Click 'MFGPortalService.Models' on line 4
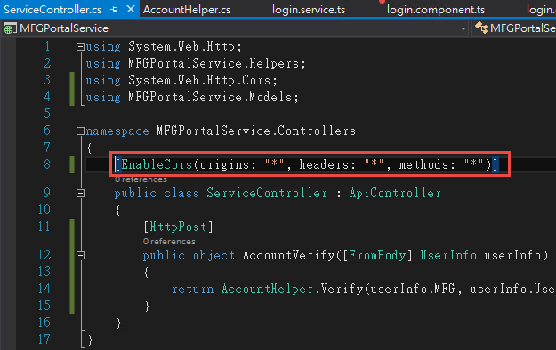Image resolution: width=556 pixels, height=350 pixels. [x=210, y=97]
